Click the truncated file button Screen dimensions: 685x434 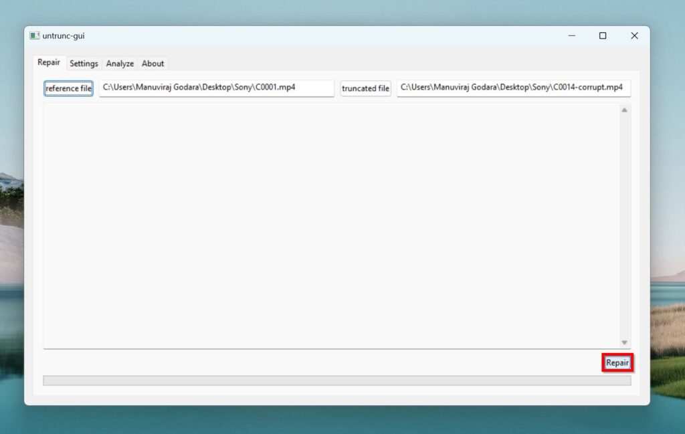click(x=365, y=88)
